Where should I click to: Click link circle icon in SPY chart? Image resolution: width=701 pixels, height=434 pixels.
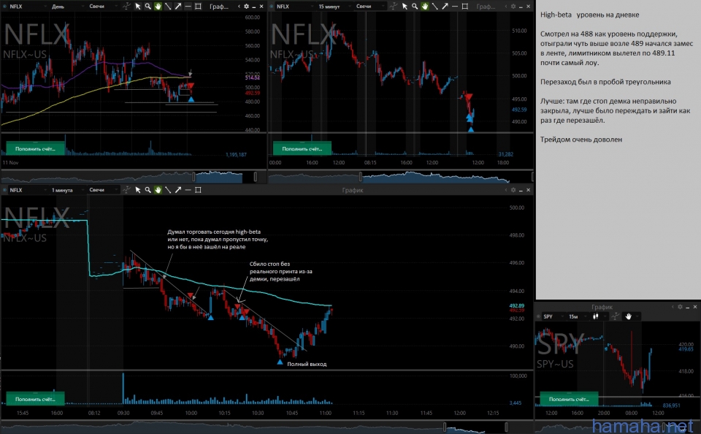538,316
